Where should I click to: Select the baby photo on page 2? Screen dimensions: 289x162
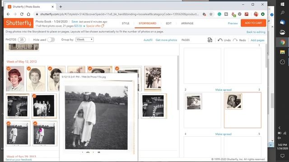coord(194,101)
